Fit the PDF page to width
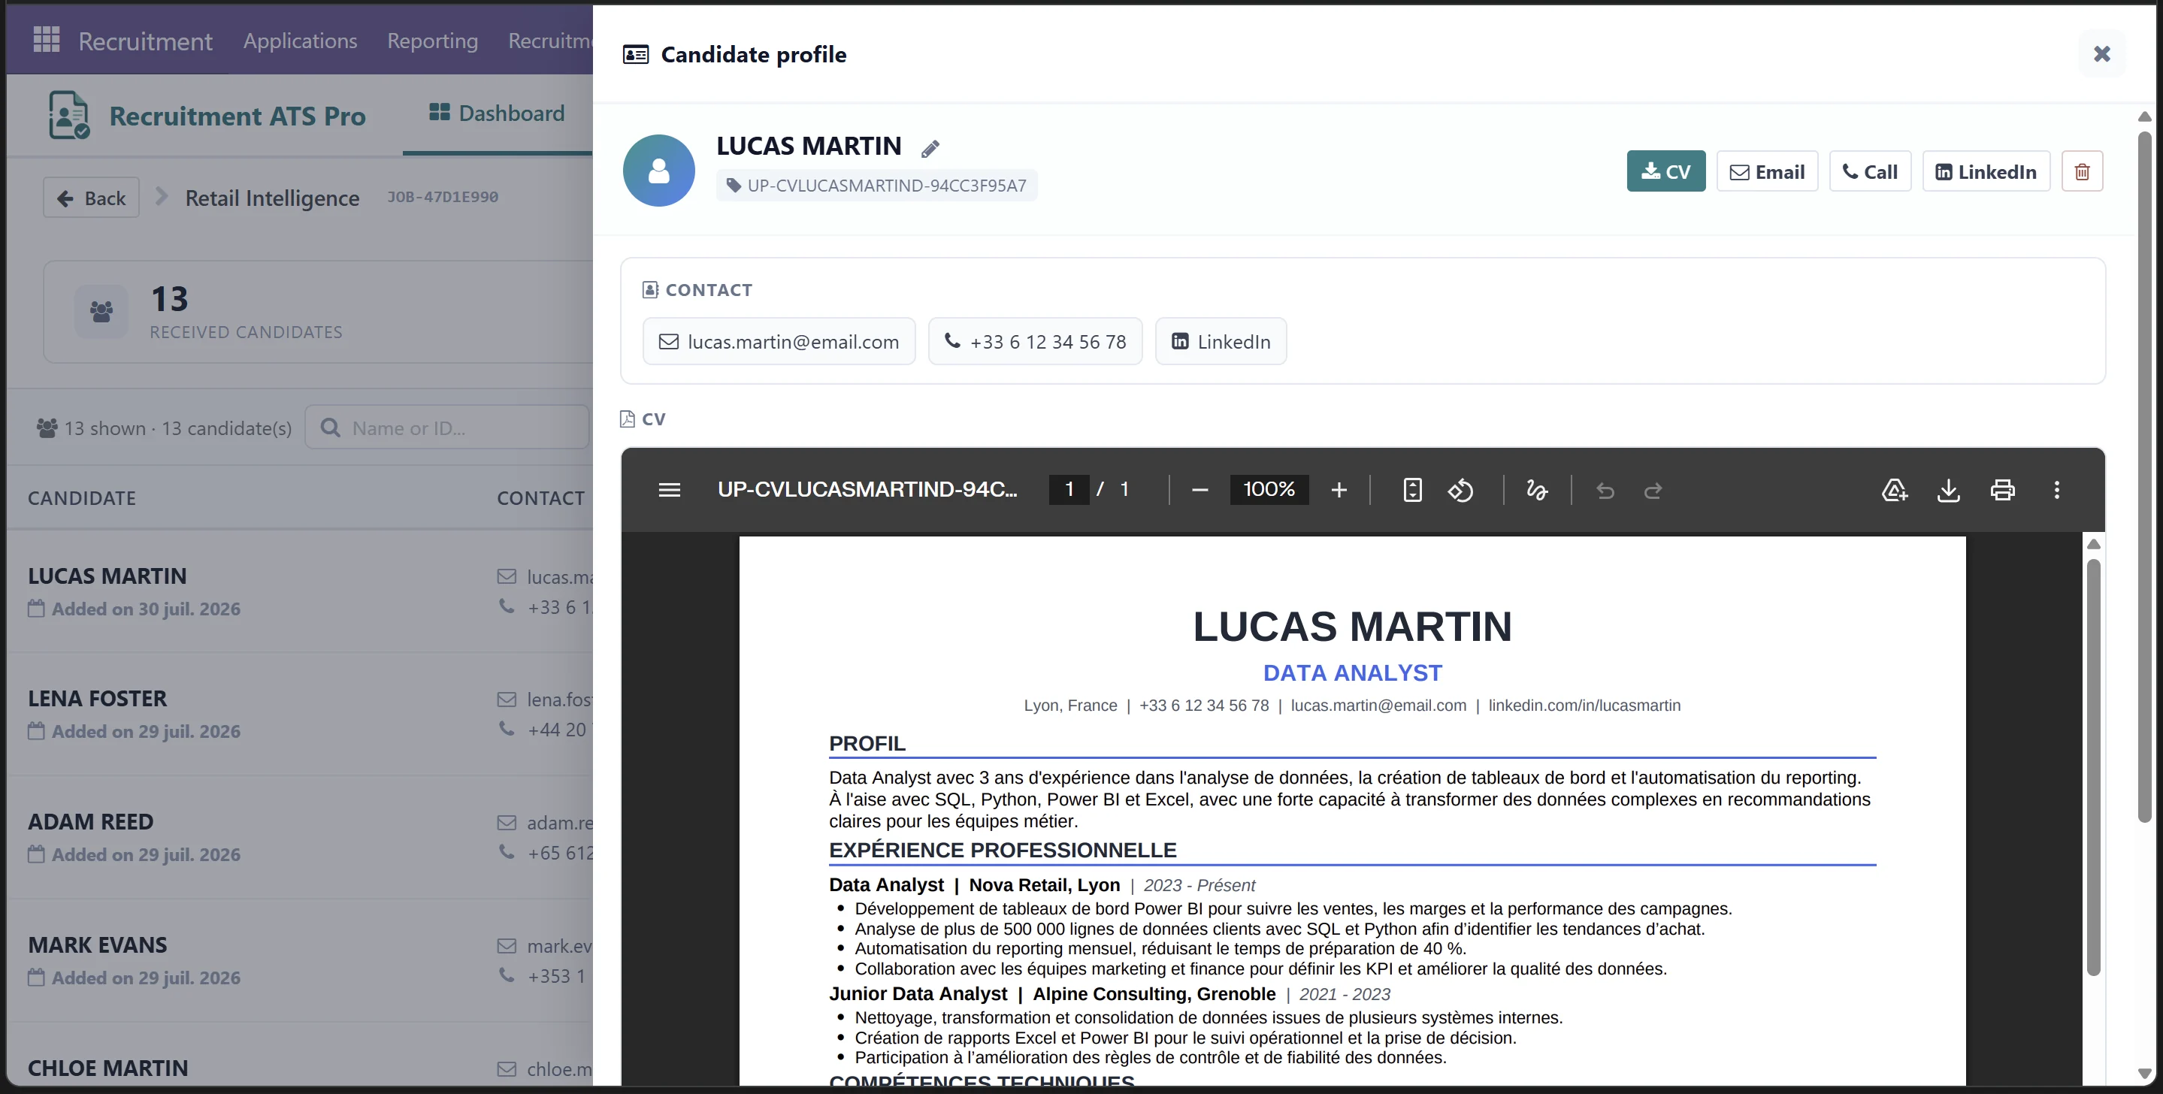Screen dimensions: 2163x1094 pyautogui.click(x=1412, y=489)
